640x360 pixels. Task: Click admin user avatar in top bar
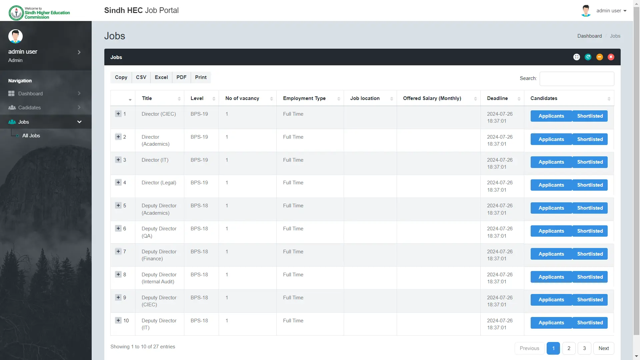point(586,11)
